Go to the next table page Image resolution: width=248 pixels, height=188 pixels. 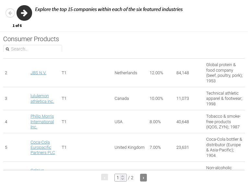click(x=143, y=178)
